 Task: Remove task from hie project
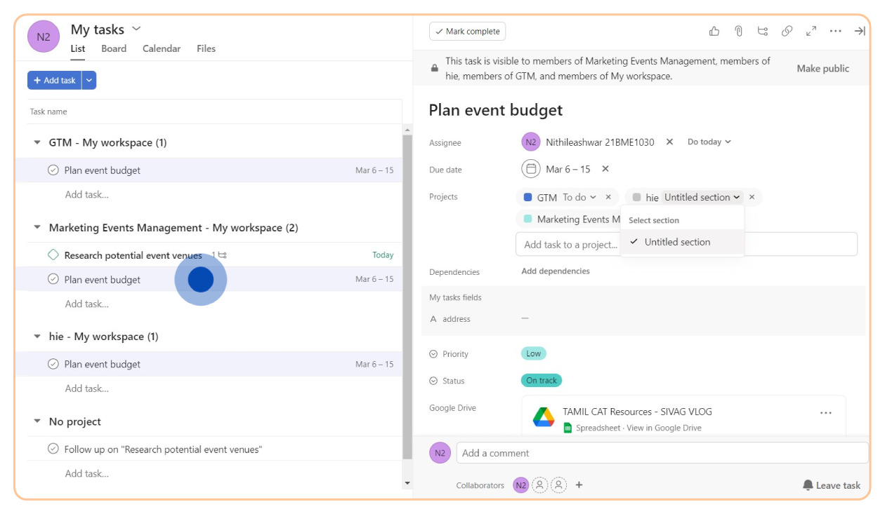(752, 197)
